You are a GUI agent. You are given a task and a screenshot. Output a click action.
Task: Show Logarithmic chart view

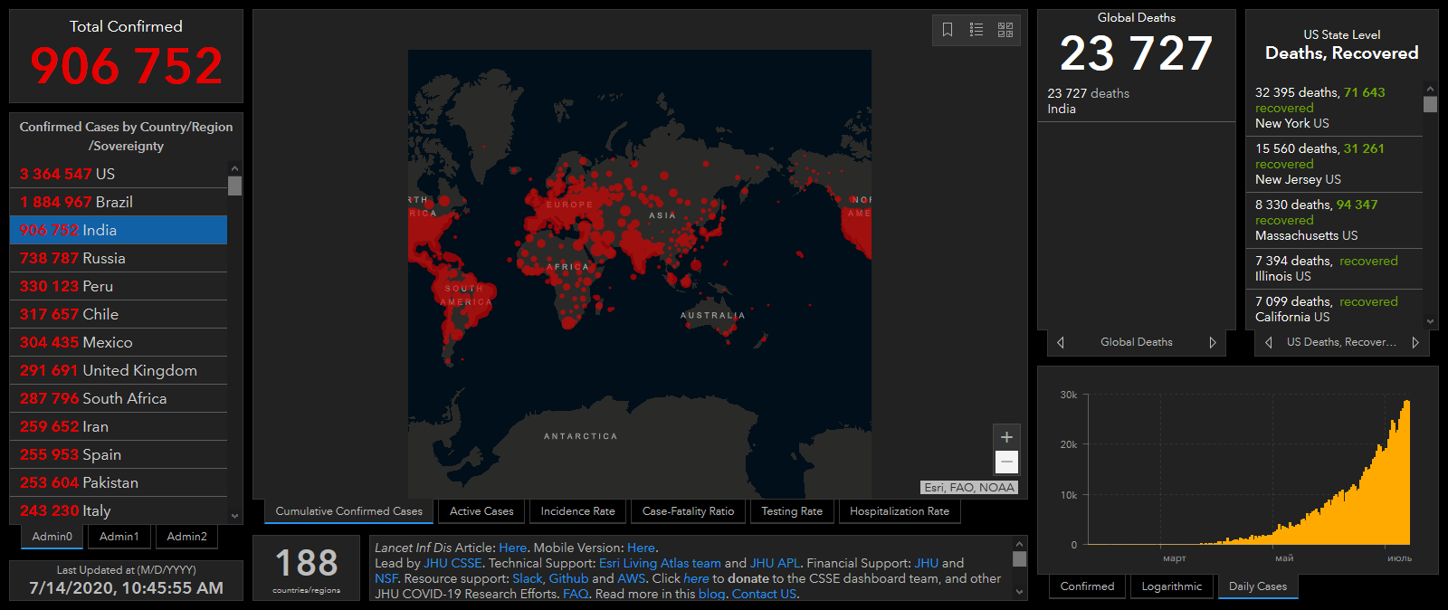(1172, 586)
